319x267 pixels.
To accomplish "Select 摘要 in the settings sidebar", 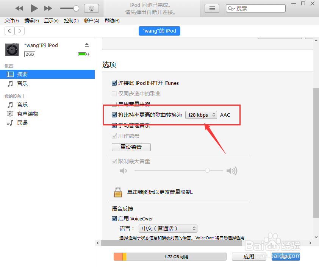I will (47, 74).
